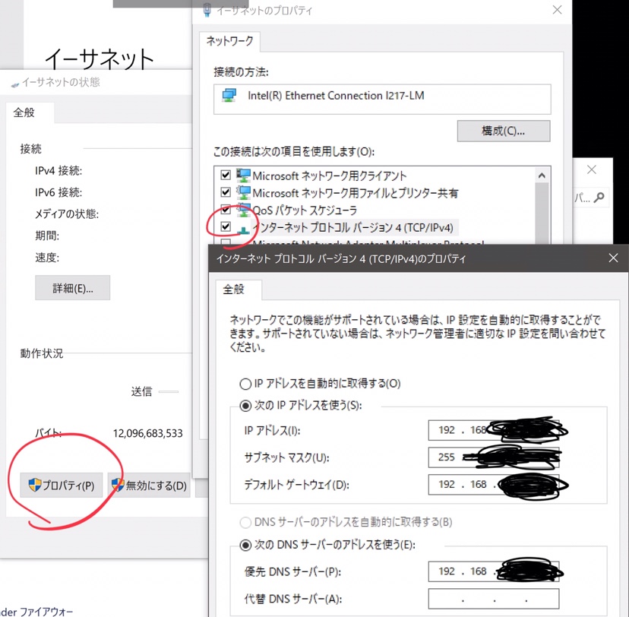Click the サブネット マスク input field

pos(494,457)
